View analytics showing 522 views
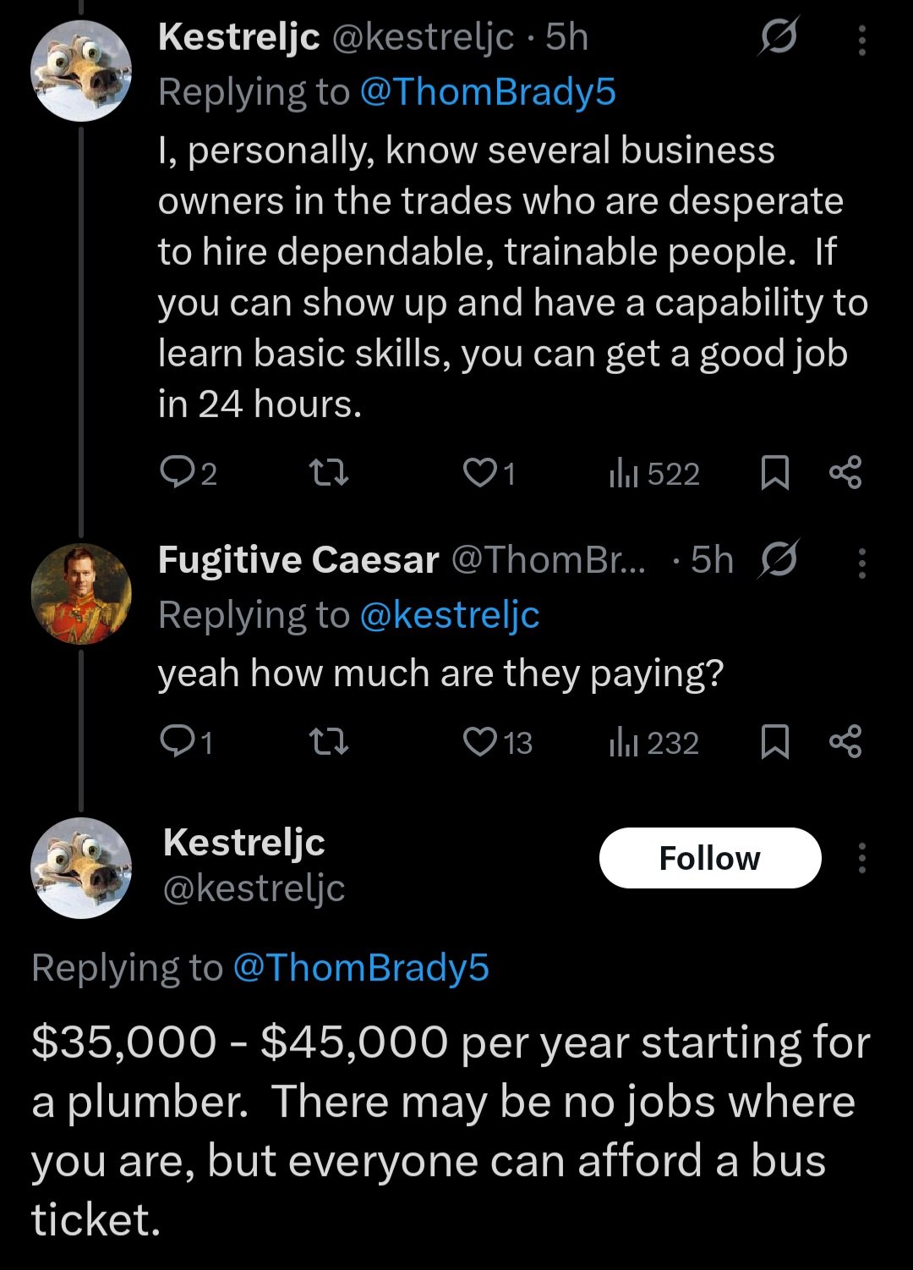The image size is (913, 1270). (x=654, y=474)
